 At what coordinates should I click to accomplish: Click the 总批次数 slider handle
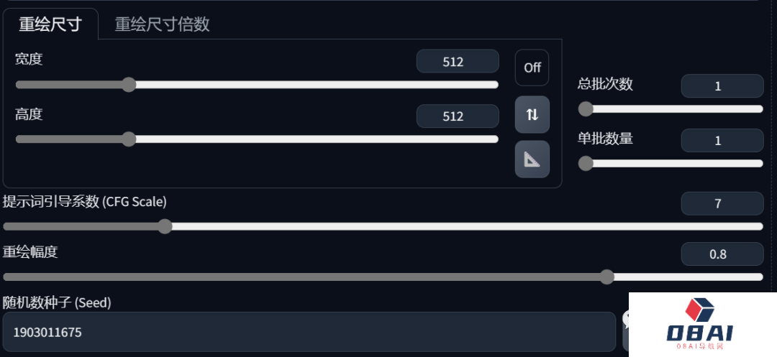pos(586,108)
